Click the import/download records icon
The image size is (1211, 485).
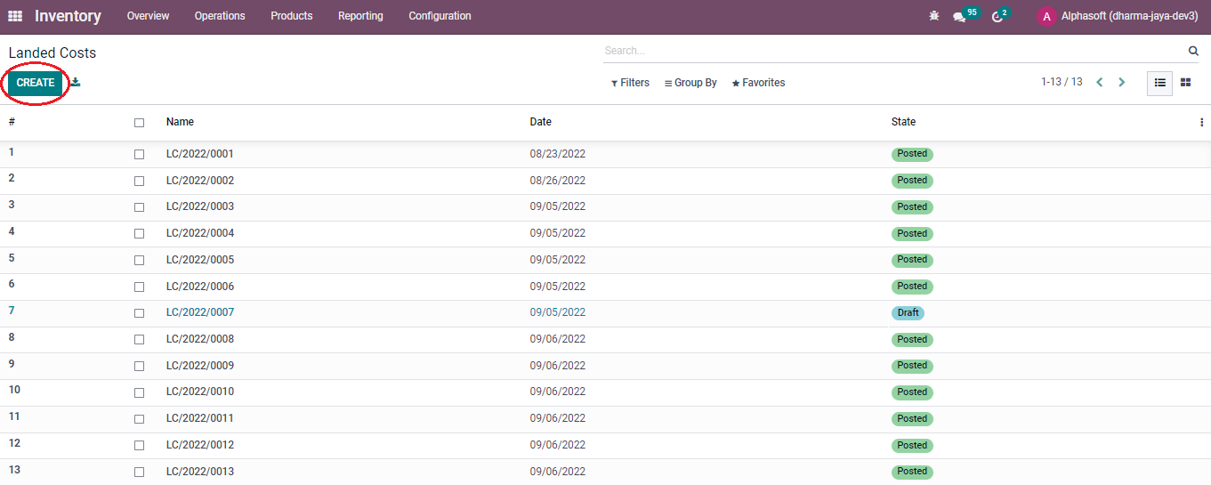coord(76,82)
